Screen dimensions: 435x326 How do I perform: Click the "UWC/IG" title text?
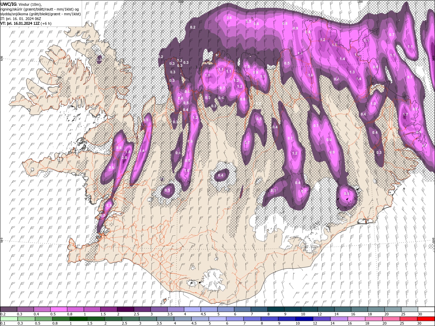tap(9, 4)
